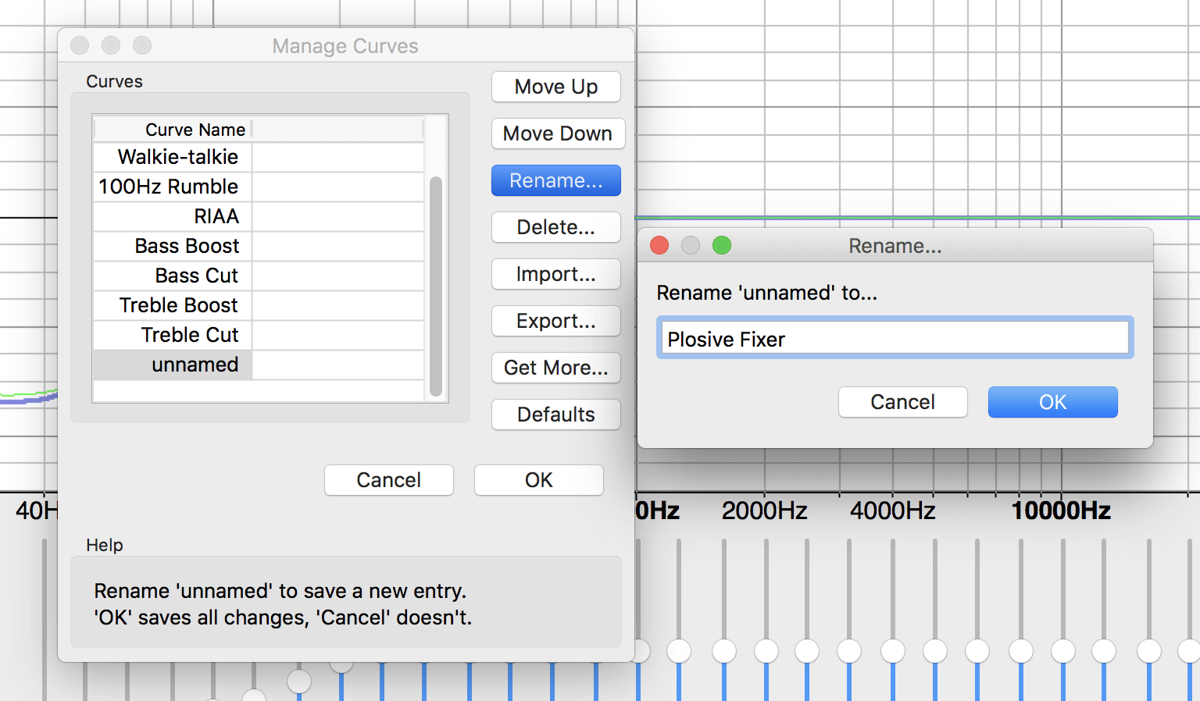Click Export to save curves

[555, 321]
